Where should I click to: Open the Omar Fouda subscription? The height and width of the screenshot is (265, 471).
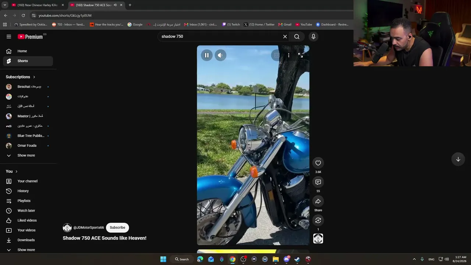[28, 146]
